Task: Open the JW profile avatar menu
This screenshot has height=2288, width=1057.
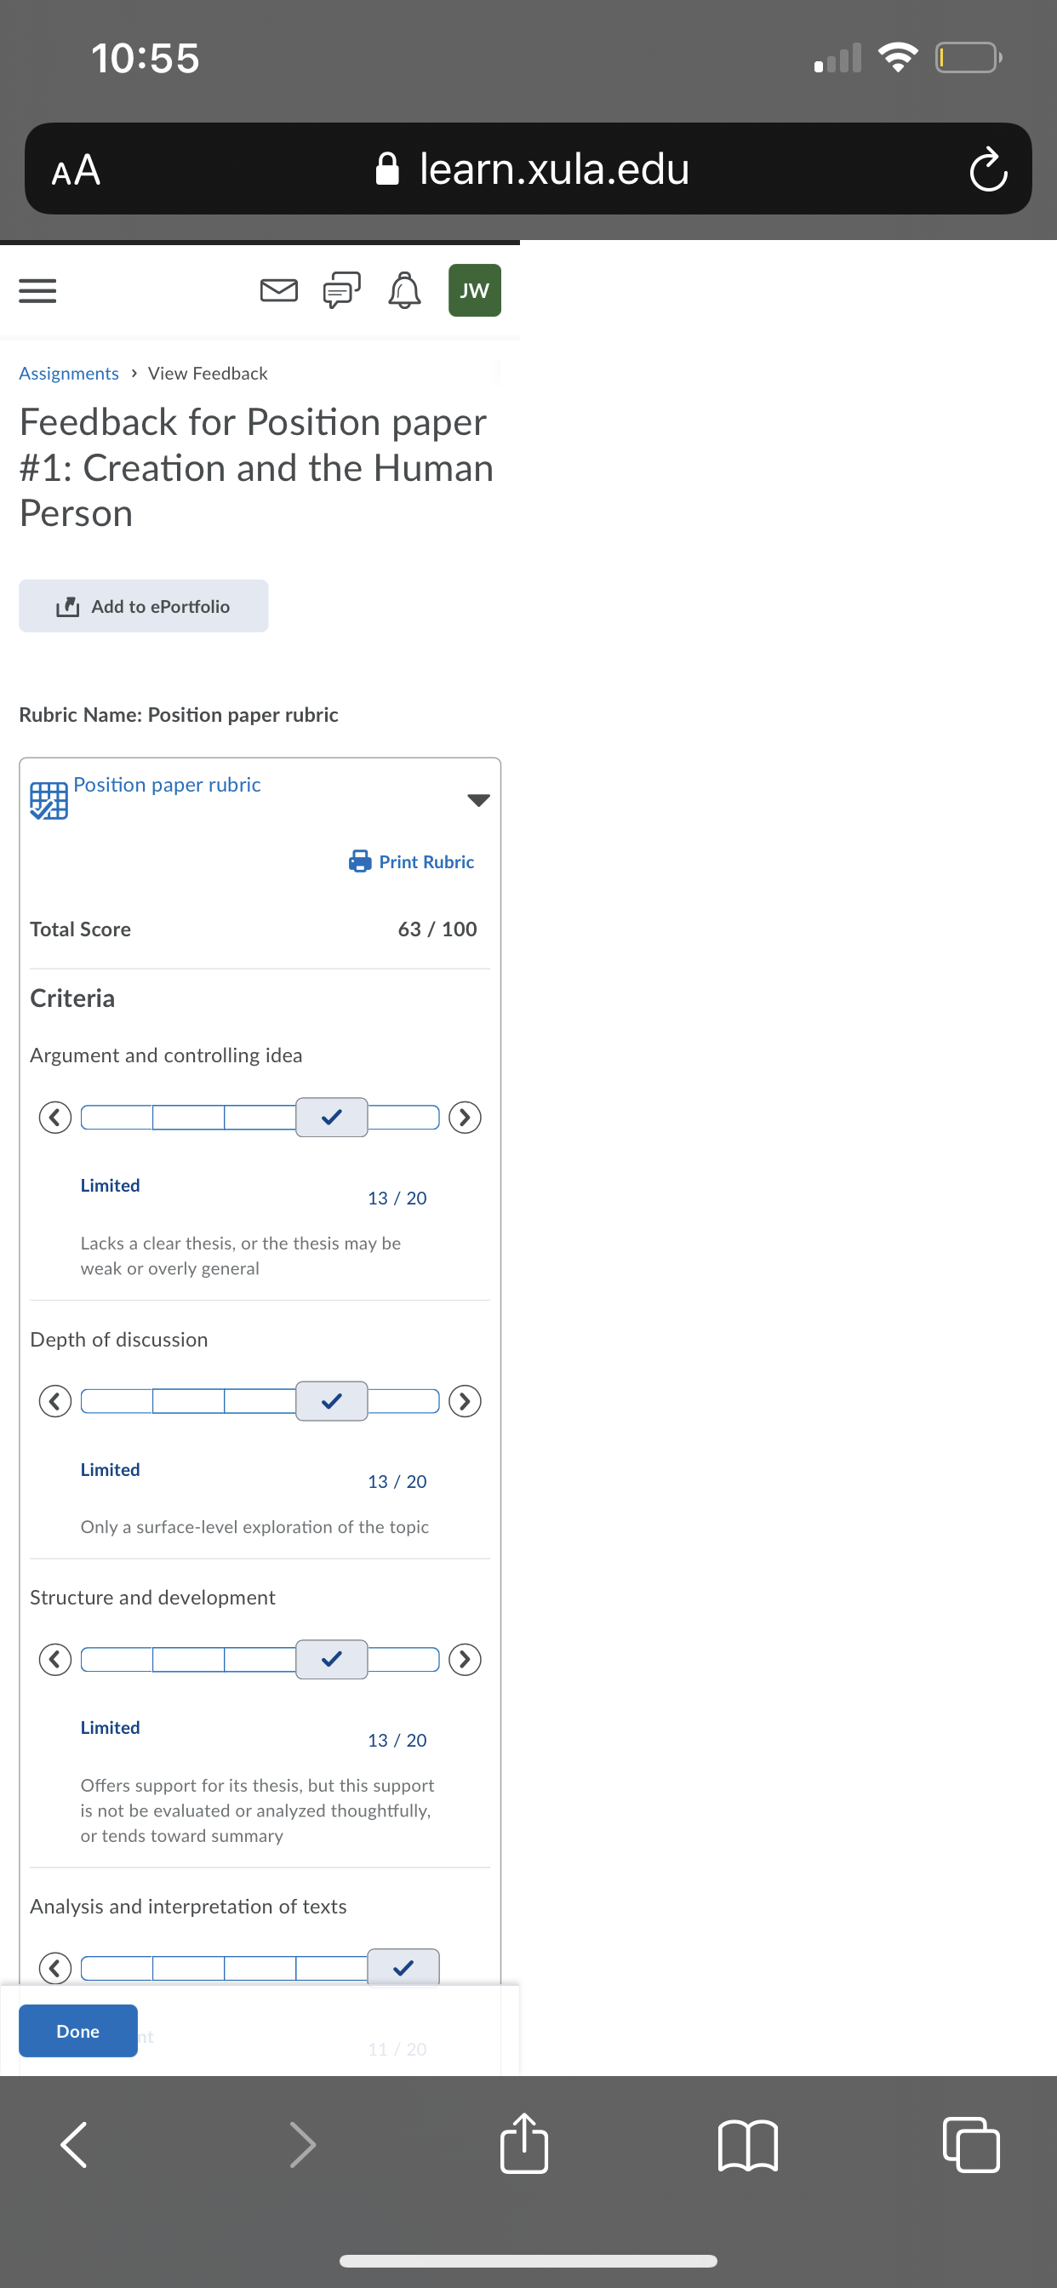Action: [474, 290]
